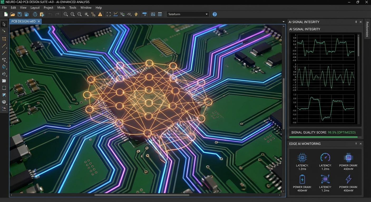Select the arrow pointer tool
371x202 pixels.
pos(4,24)
